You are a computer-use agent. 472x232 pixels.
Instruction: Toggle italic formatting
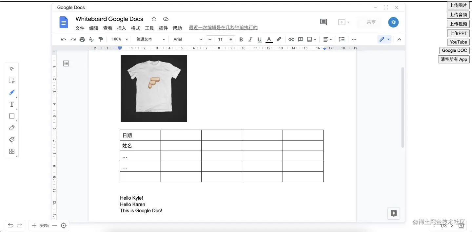coord(250,39)
